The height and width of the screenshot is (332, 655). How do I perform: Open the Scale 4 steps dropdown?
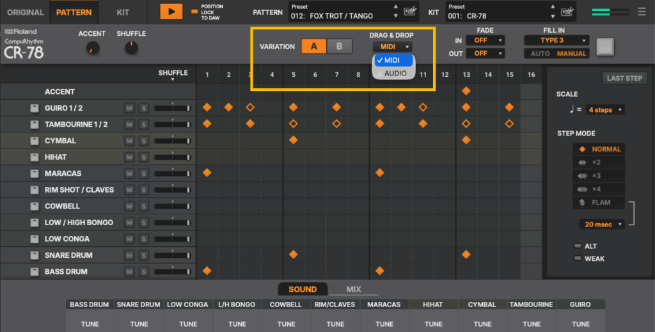605,110
